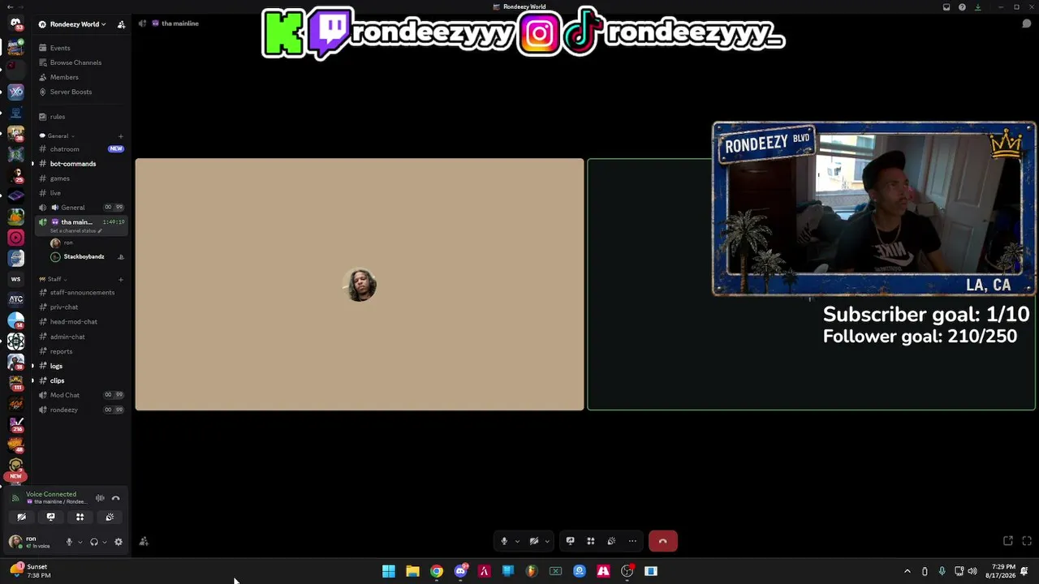Viewport: 1039px width, 584px height.
Task: Open the logs channel
Action: [x=80, y=366]
